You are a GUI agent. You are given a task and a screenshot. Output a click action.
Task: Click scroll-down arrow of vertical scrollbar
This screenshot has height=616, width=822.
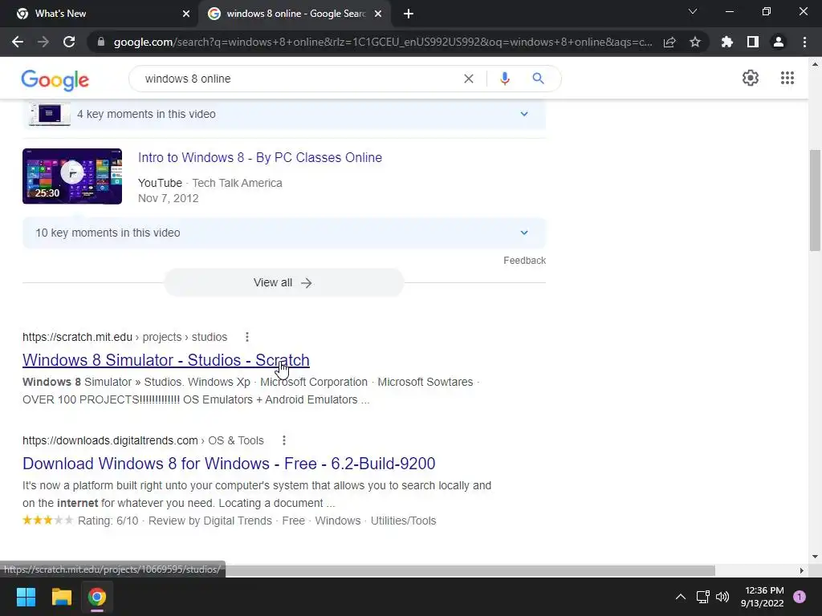pyautogui.click(x=815, y=557)
